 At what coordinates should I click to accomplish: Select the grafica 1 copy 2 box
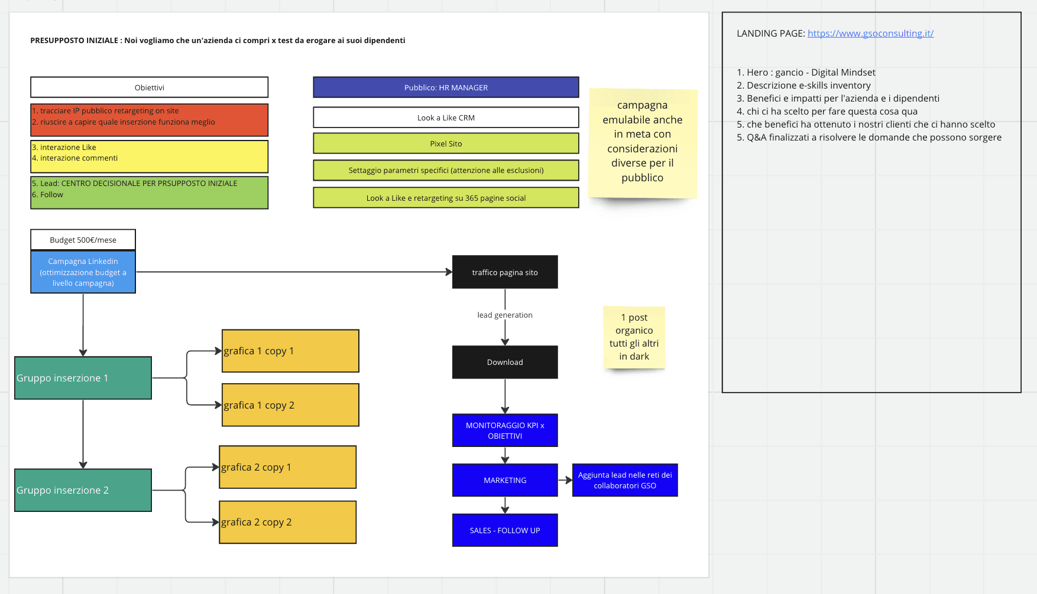[290, 405]
